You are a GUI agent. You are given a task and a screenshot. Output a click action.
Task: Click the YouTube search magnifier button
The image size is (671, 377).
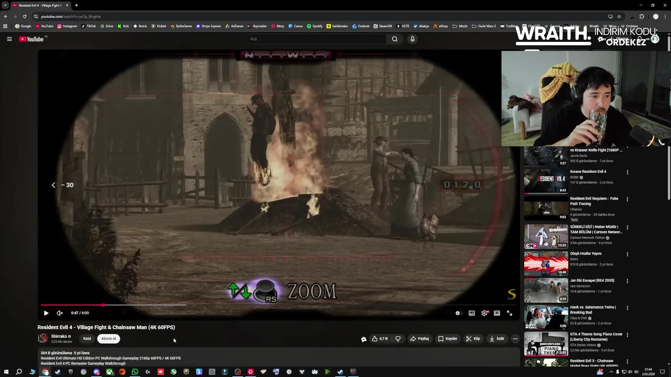click(395, 39)
